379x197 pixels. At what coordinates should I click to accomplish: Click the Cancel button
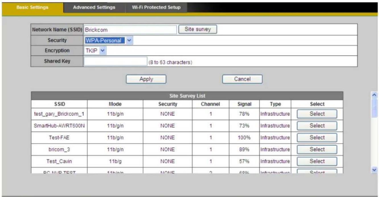pyautogui.click(x=242, y=79)
